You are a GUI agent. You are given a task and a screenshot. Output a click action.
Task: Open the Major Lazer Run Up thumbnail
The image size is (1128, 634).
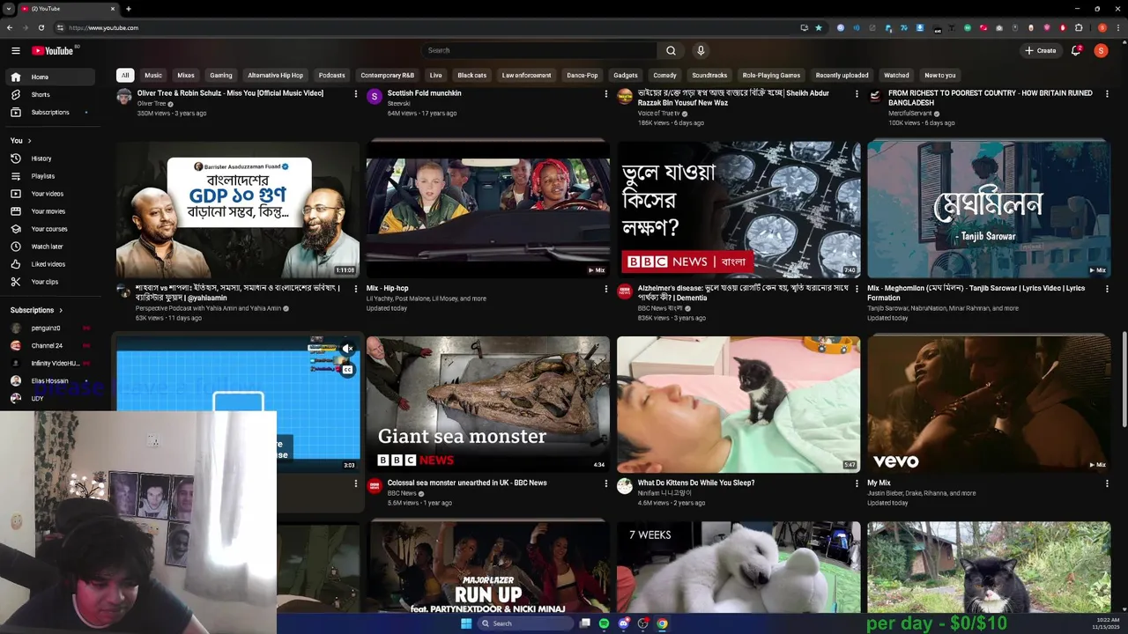(488, 568)
